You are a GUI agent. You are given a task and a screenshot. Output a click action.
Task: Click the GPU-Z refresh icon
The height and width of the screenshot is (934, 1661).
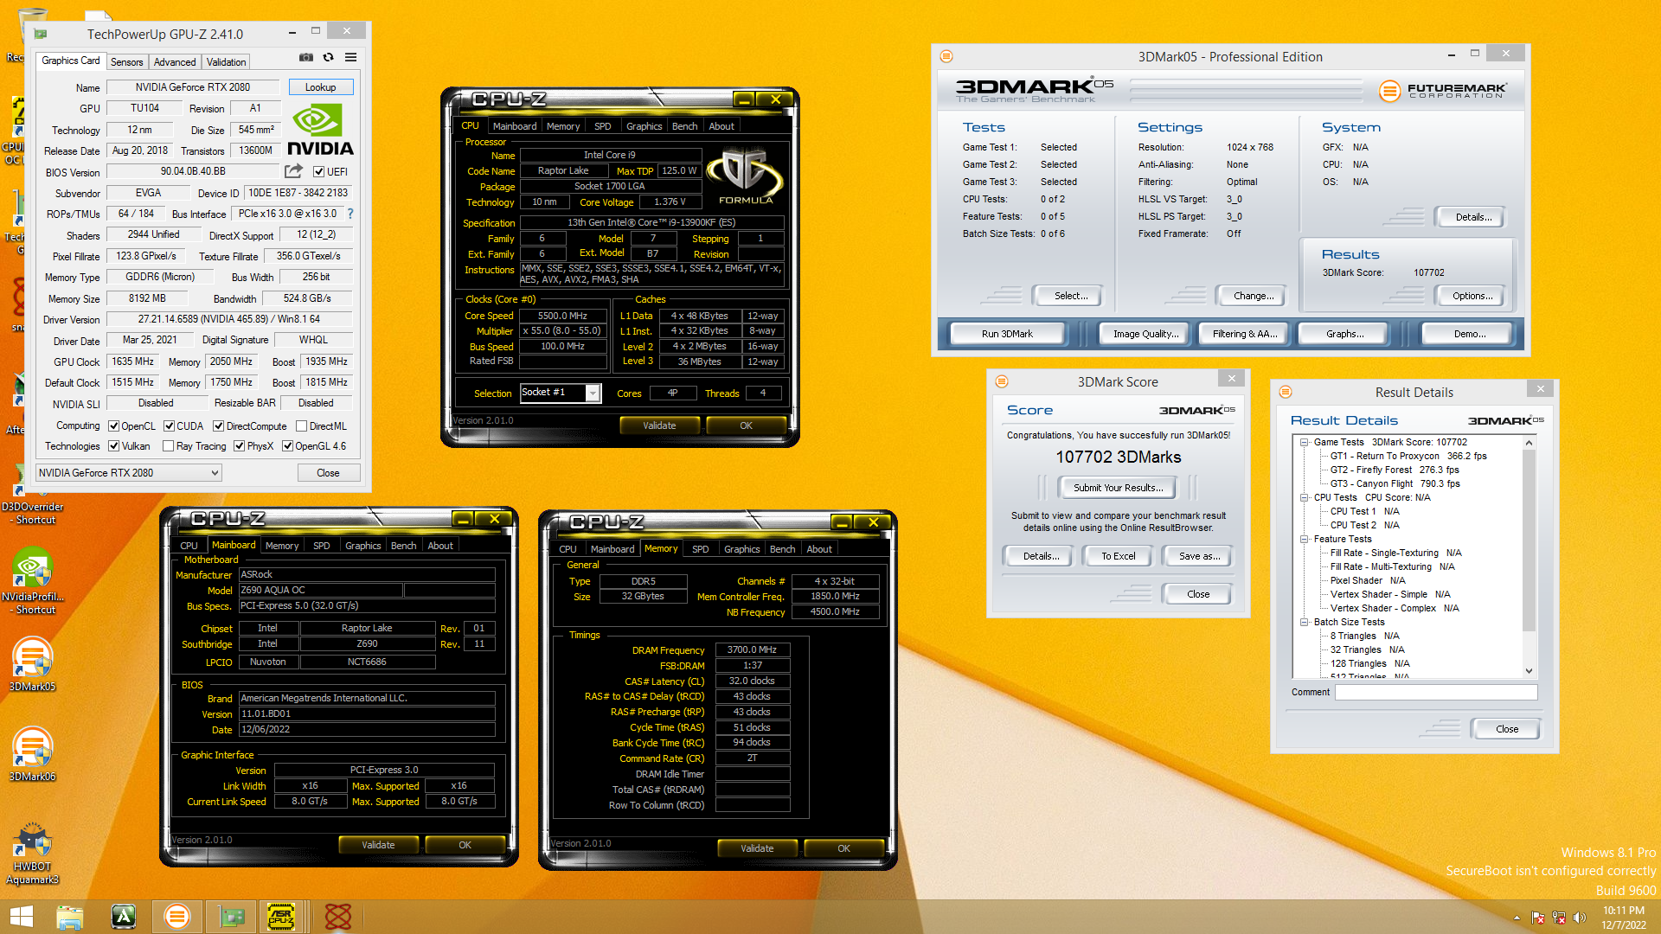(329, 57)
